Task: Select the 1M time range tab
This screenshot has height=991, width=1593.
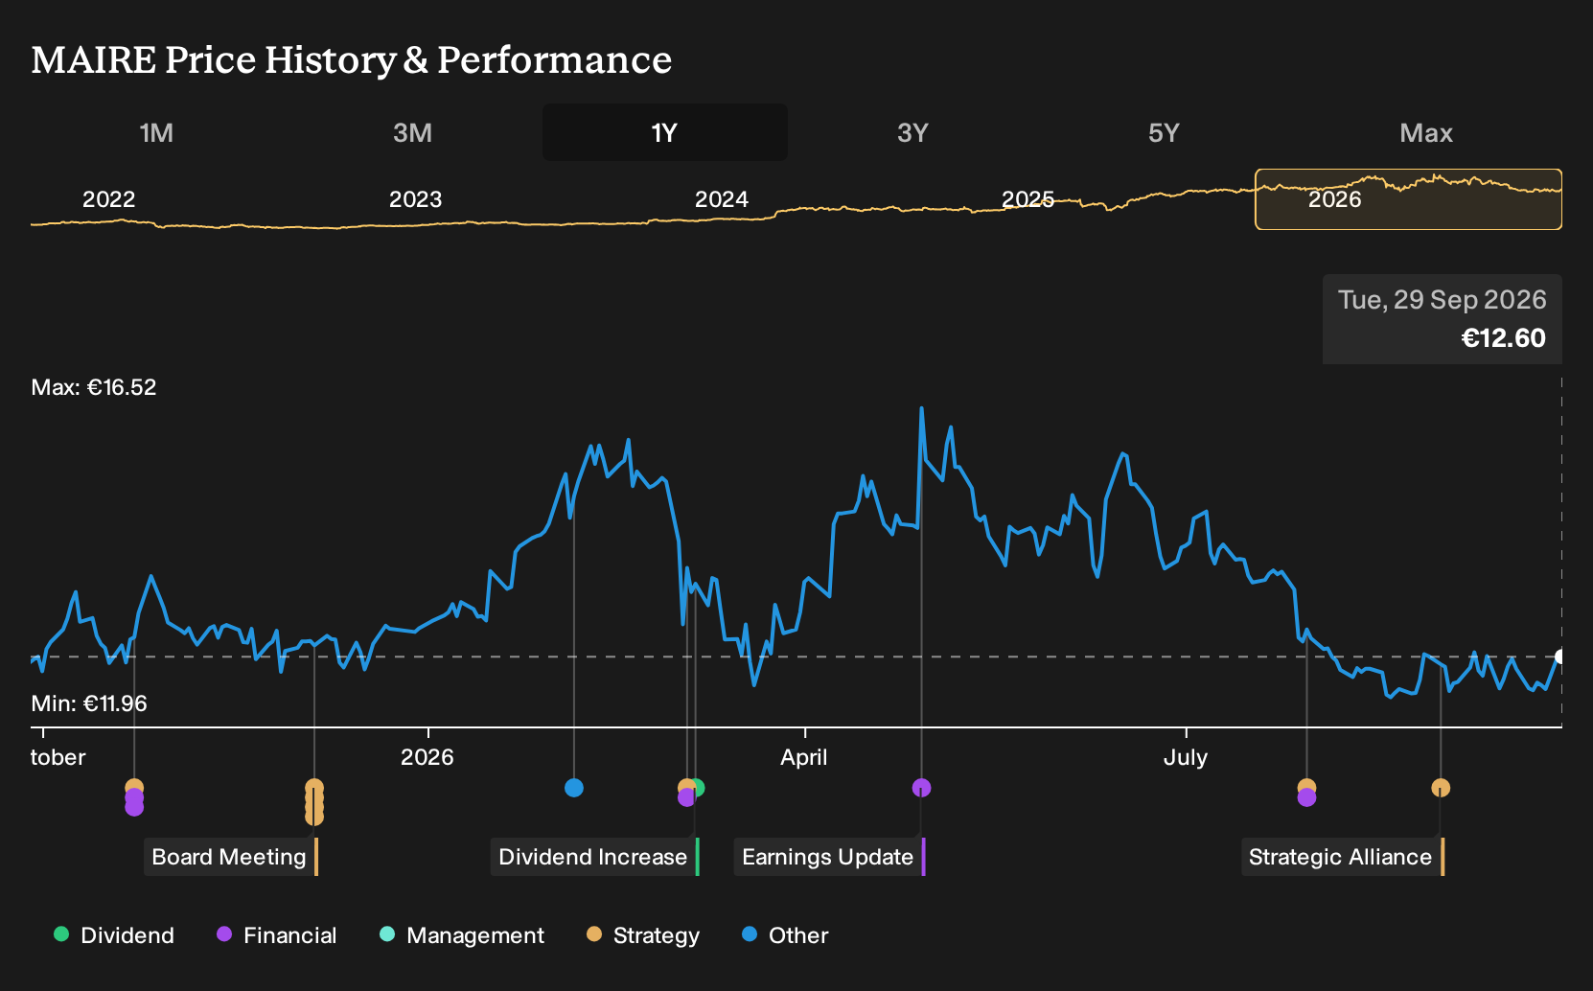Action: tap(156, 132)
